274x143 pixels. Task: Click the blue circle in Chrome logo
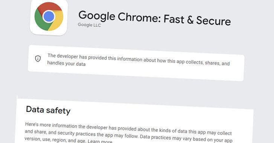pos(49,17)
